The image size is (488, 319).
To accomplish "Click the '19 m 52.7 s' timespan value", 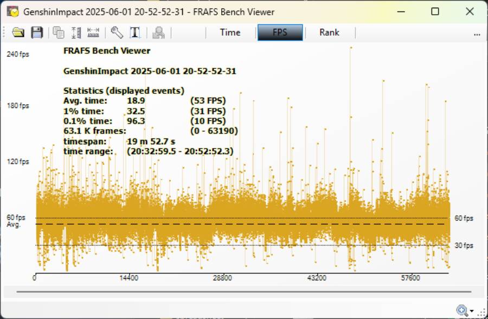I will coord(151,141).
